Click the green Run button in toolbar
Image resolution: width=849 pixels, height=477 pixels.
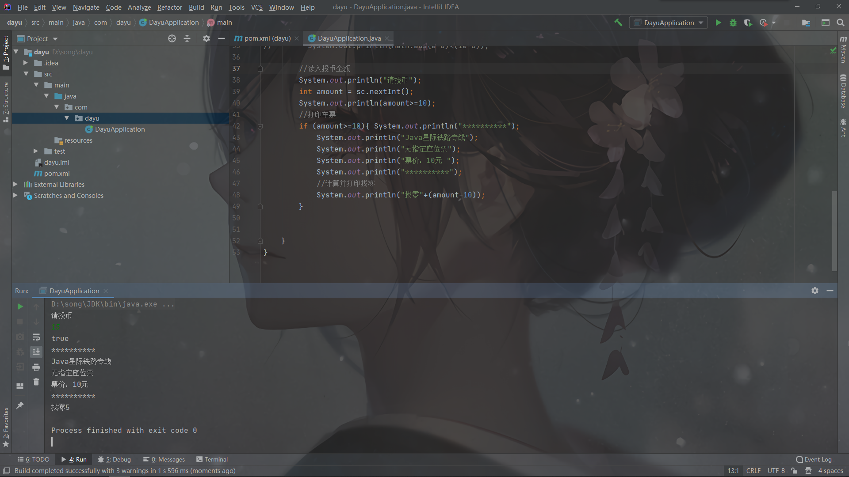[718, 23]
